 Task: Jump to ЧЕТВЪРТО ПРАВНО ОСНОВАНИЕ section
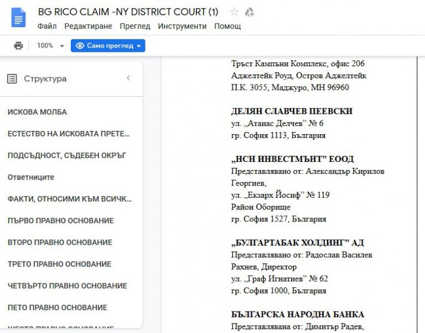pyautogui.click(x=68, y=286)
